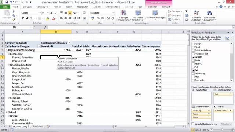Screen dimensions: 235x132
Task: Check the PLZ field checkbox
Action: (x=193, y=67)
